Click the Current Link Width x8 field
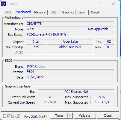The height and width of the screenshot is (120, 121). click(51, 97)
